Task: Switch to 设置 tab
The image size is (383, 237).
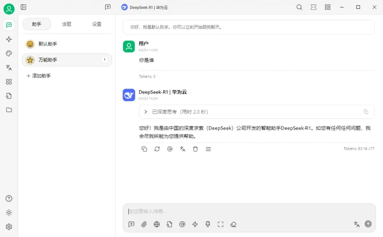Action: pos(97,24)
